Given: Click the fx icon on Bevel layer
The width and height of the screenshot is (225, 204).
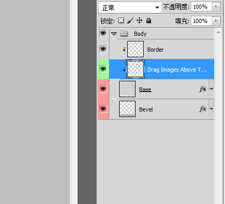Looking at the screenshot, I should click(x=203, y=109).
